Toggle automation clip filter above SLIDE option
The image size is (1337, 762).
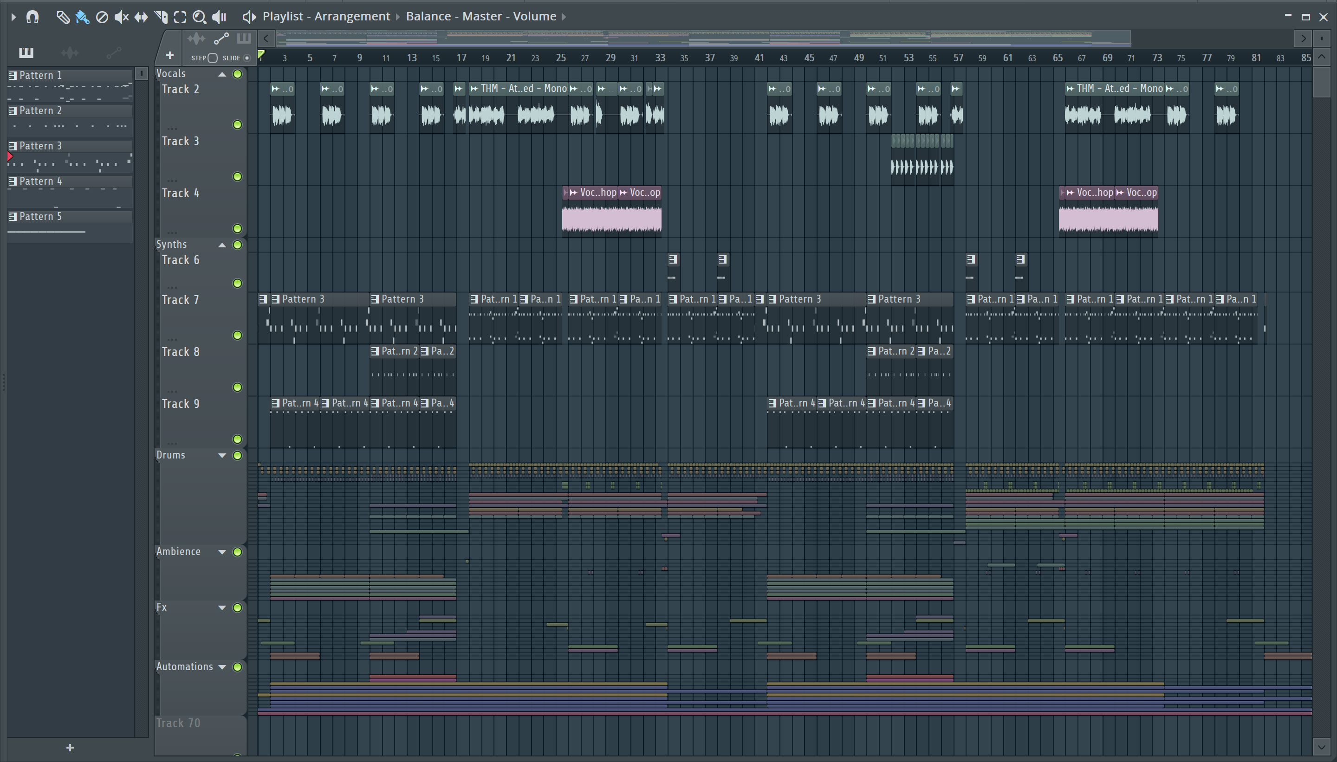tap(221, 39)
